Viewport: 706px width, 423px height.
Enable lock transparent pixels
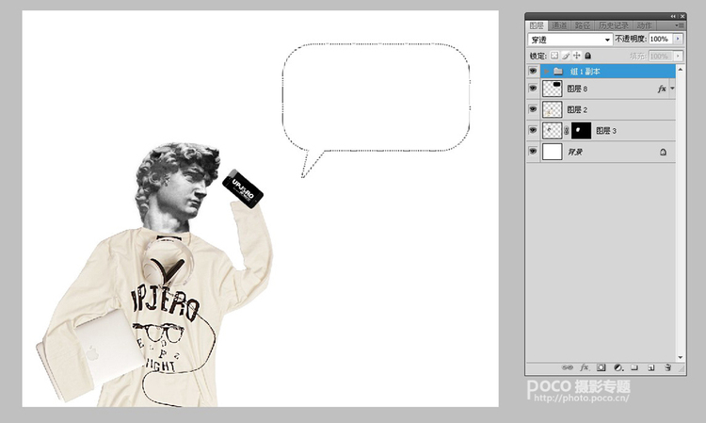[x=554, y=56]
